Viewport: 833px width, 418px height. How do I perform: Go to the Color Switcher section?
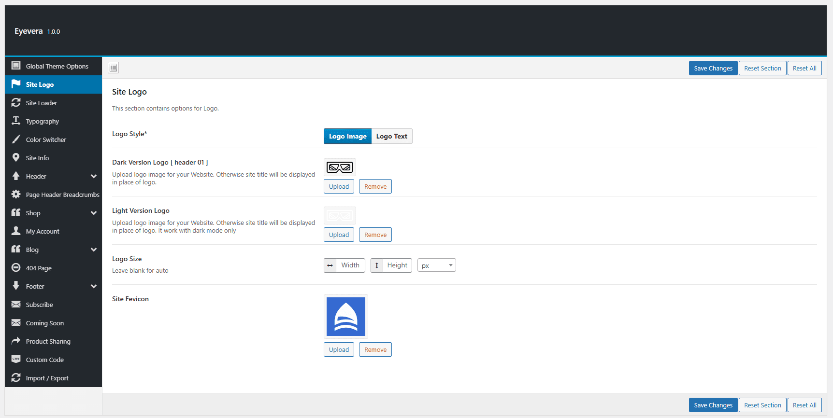pyautogui.click(x=53, y=139)
